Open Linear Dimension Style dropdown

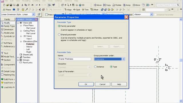[33, 14]
